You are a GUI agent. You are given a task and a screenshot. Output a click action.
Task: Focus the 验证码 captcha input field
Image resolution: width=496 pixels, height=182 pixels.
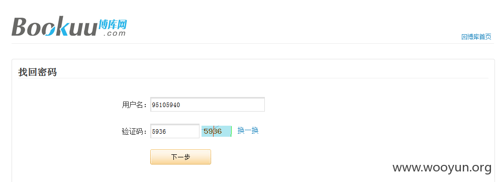[x=175, y=131]
